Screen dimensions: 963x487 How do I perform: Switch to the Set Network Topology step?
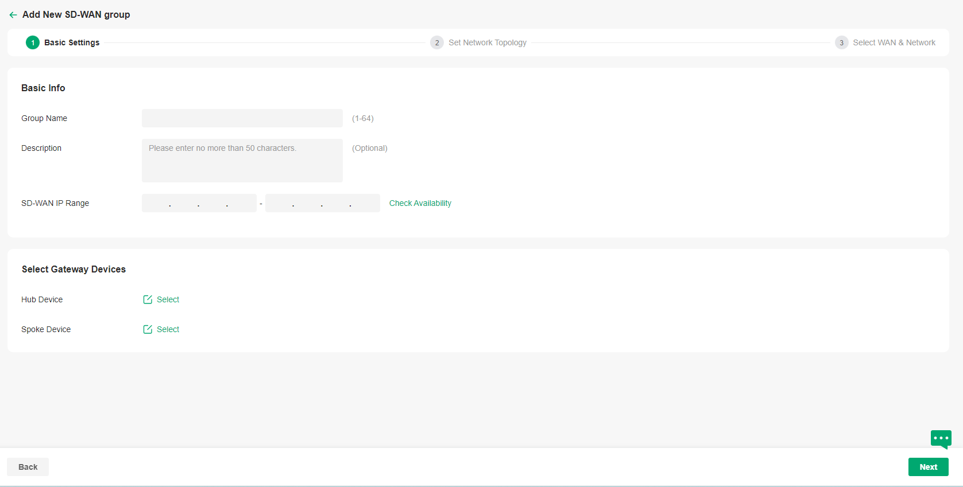(x=487, y=42)
